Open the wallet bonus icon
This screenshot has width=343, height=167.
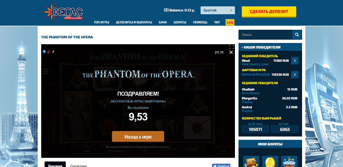coord(251,161)
